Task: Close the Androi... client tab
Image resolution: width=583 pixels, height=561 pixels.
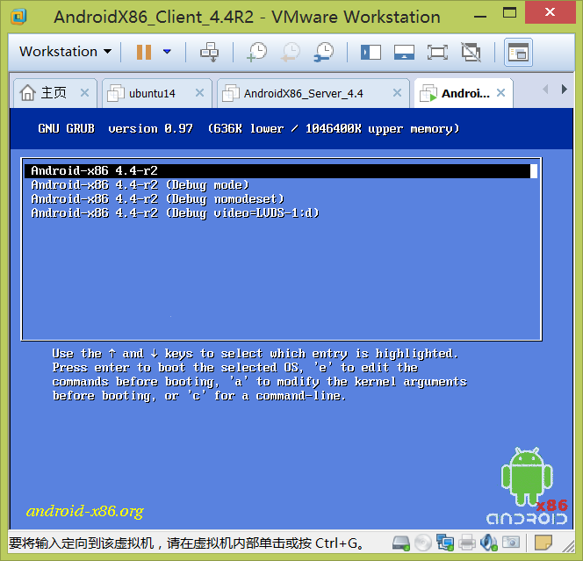Action: coord(500,93)
